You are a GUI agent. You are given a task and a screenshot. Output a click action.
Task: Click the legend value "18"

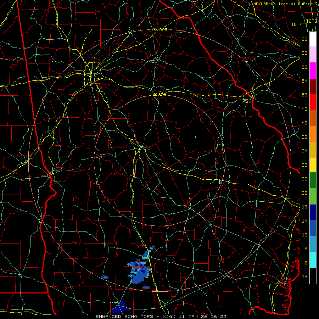point(304,207)
